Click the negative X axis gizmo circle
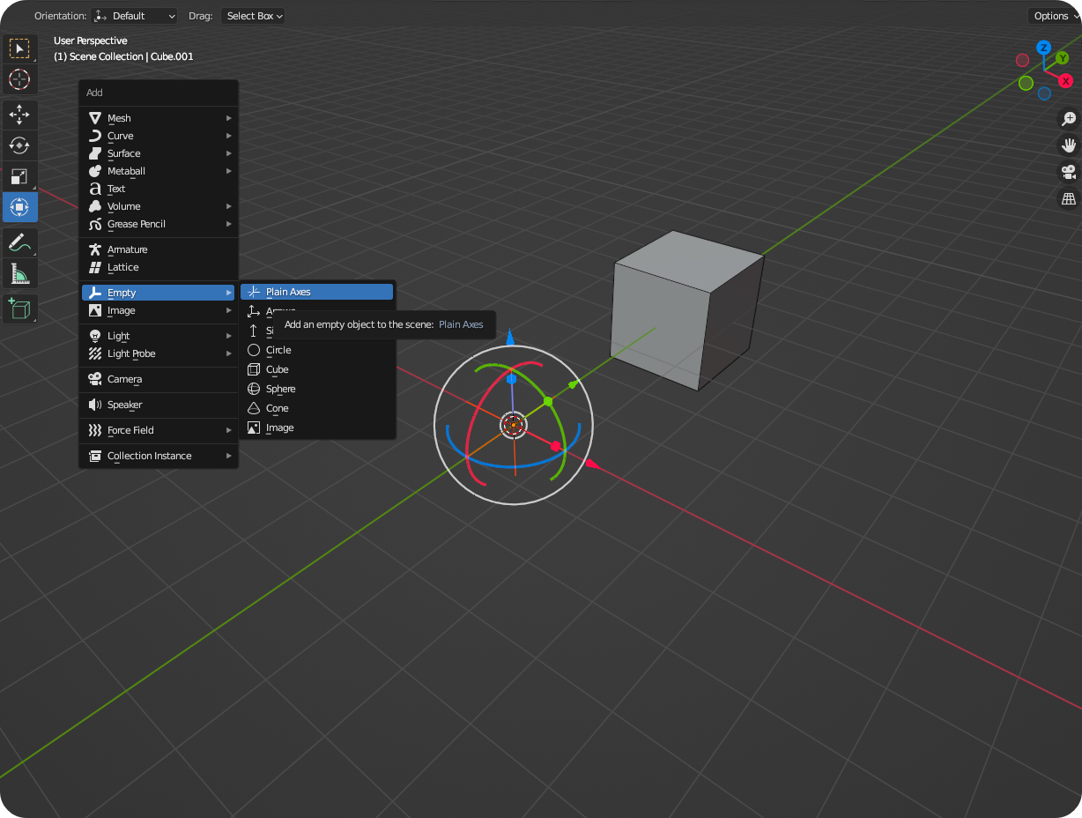The width and height of the screenshot is (1082, 818). [1022, 60]
